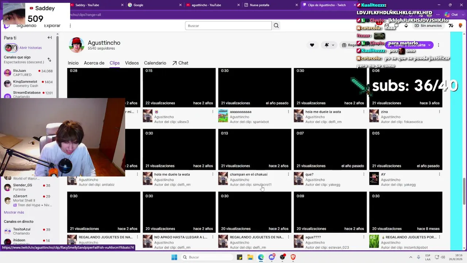Image resolution: width=467 pixels, height=263 pixels.
Task: Open File Explorer from the taskbar
Action: (250, 257)
